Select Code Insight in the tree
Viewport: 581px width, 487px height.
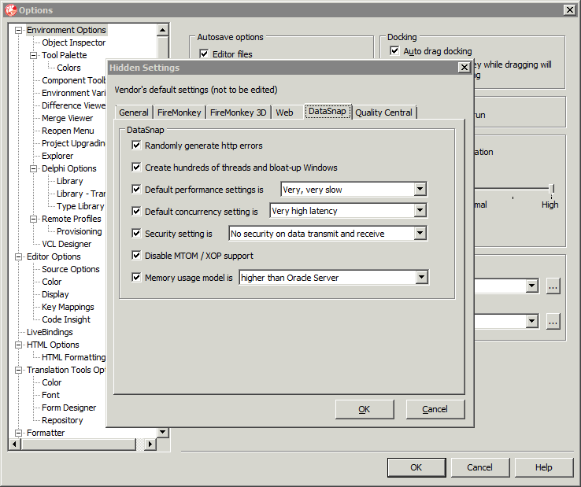coord(66,319)
